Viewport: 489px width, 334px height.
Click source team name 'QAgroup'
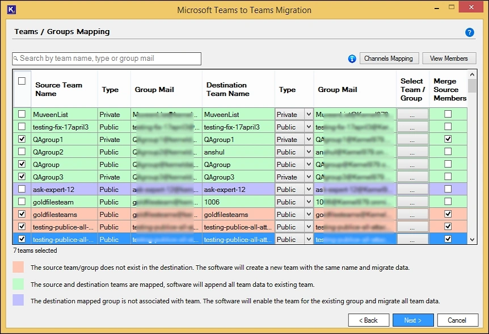pyautogui.click(x=46, y=165)
